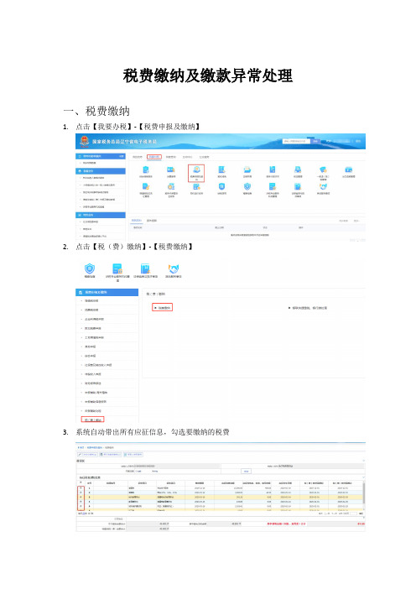Click the document title 税费缴纳及缴款异常处理
This screenshot has height=589, width=416.
208,76
